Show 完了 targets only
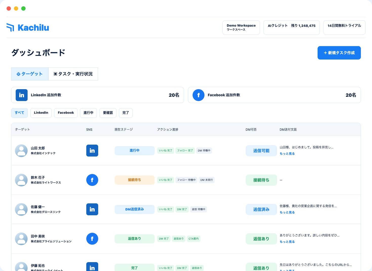372x271 pixels. [x=126, y=113]
